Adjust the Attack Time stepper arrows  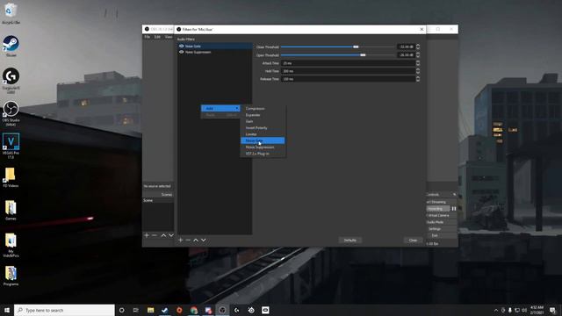coord(418,63)
